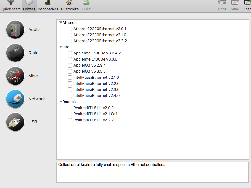Open the USB plug icon
Image resolution: width=251 pixels, height=188 pixels.
coord(15,122)
